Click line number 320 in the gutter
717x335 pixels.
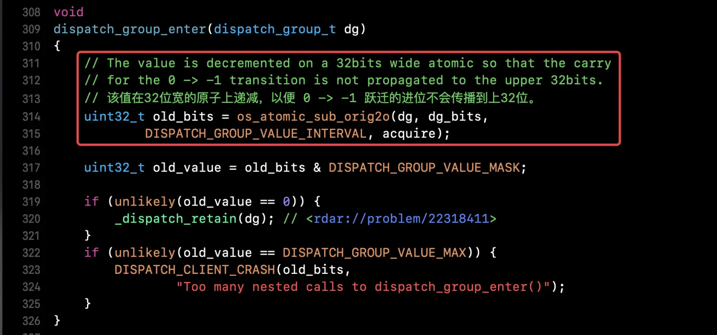click(x=31, y=219)
